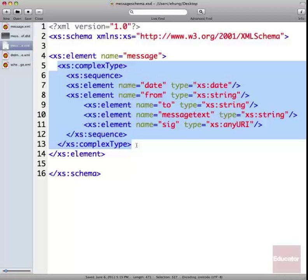Click the "date" element line

click(153, 86)
